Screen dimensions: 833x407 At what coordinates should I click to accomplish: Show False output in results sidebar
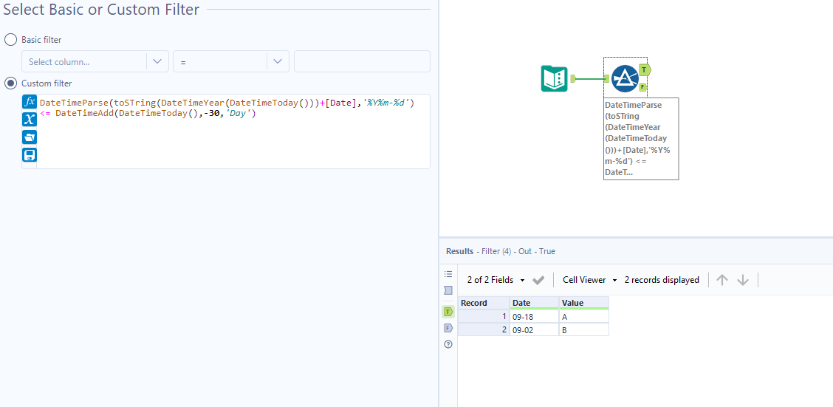coord(448,328)
